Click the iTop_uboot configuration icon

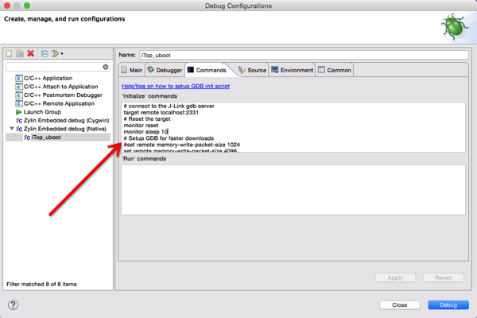[27, 138]
